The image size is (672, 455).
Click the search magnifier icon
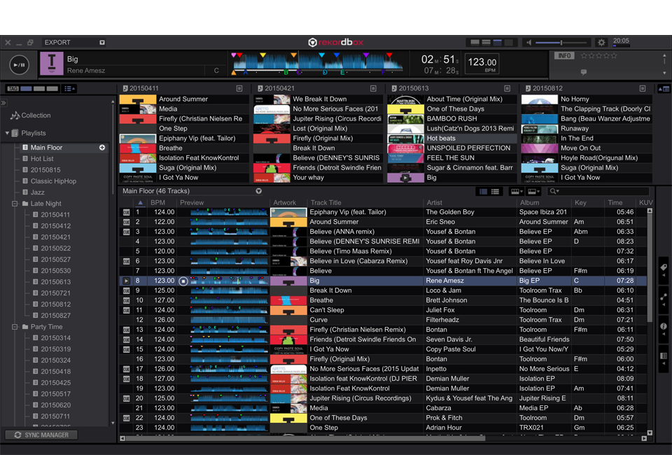553,191
